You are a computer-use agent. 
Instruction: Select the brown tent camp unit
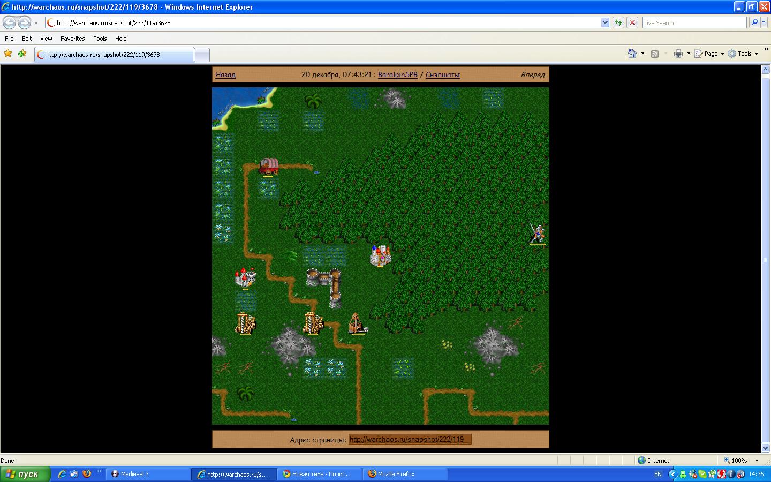(357, 323)
